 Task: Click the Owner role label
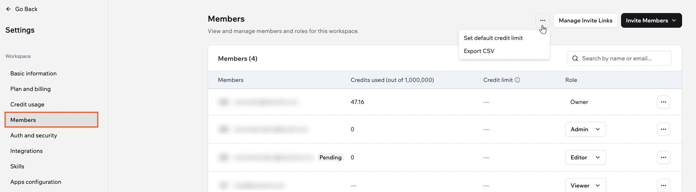click(579, 102)
